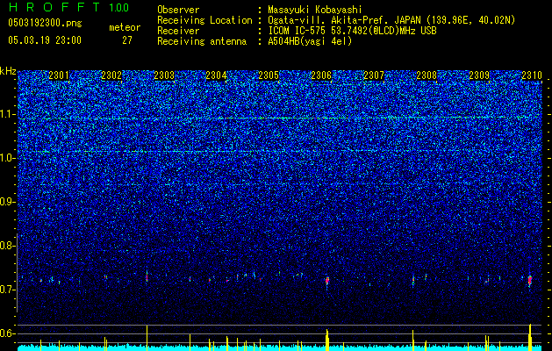Screen dimensions: 552x351
Task: Click time marker 2301
Action: 59,75
